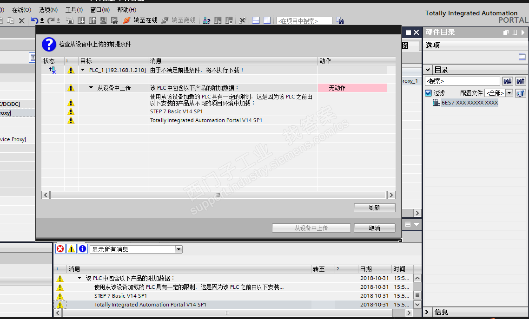
Task: Click the STEP 7 Basic V14 SP1 message in dialog
Action: click(177, 111)
